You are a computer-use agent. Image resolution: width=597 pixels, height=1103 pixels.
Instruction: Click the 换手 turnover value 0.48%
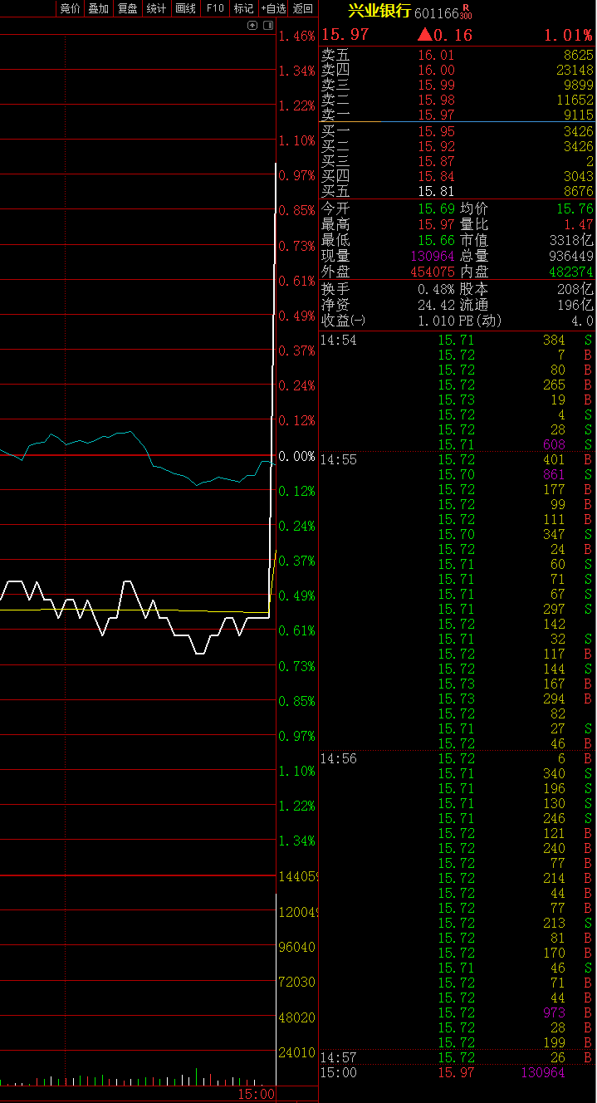[x=436, y=289]
